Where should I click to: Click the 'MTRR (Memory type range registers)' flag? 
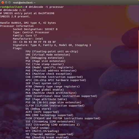point(53,86)
